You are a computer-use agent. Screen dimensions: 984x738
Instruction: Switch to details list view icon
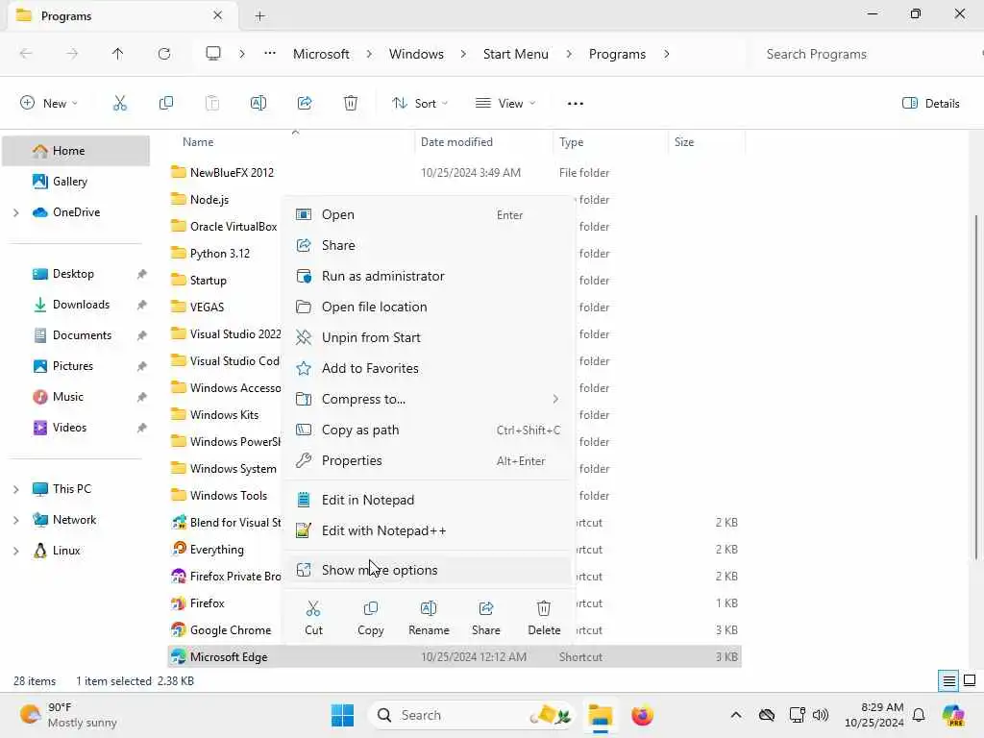[x=948, y=681]
